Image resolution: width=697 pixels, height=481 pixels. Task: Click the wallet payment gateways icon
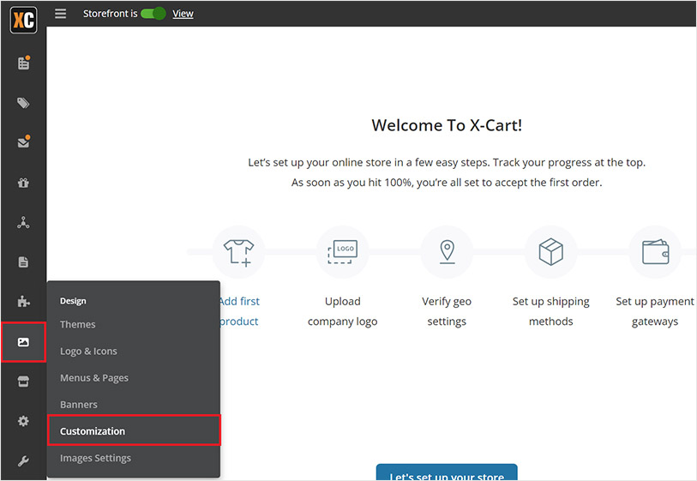click(x=655, y=252)
